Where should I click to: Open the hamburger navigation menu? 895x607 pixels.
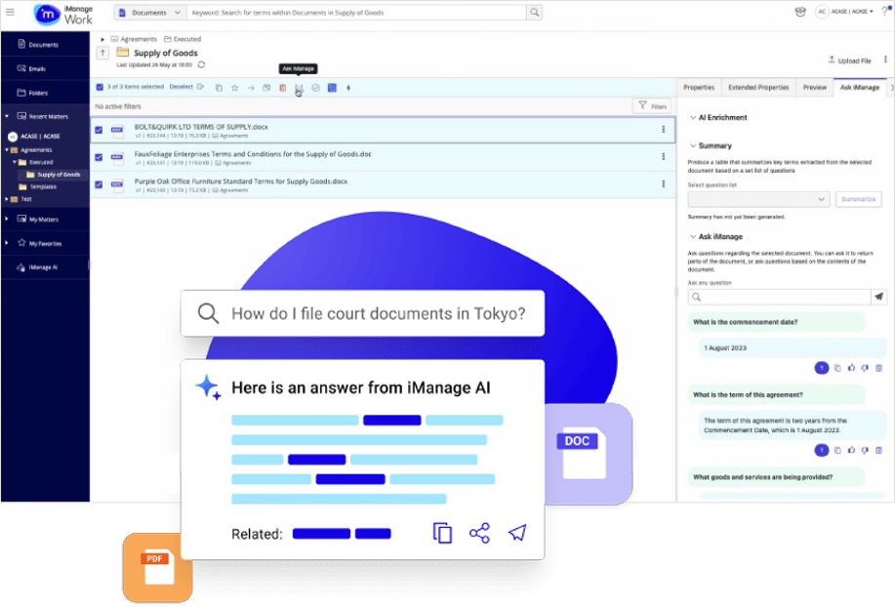10,12
